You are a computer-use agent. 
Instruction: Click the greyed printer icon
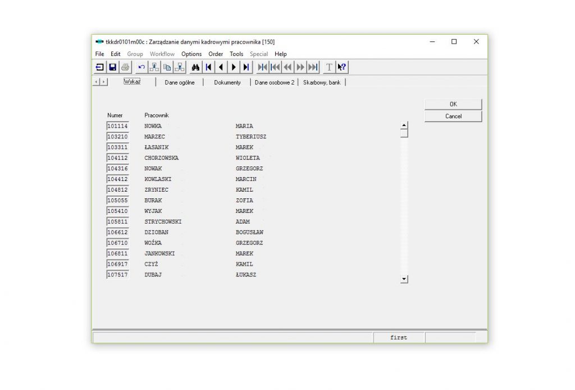pyautogui.click(x=125, y=67)
